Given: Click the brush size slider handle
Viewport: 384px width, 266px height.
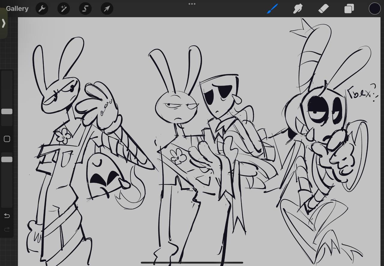Looking at the screenshot, I should click(x=7, y=111).
